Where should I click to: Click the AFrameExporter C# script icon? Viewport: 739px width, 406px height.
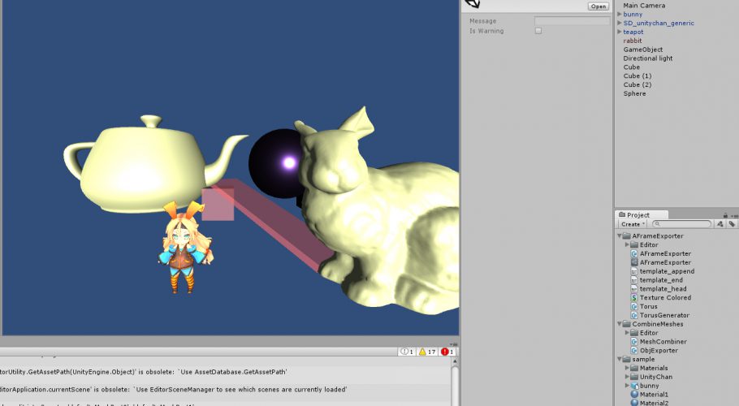pyautogui.click(x=634, y=253)
